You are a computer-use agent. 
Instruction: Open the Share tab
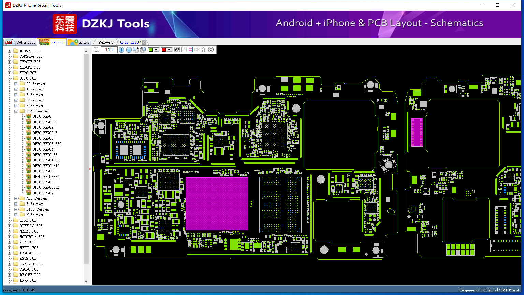pyautogui.click(x=78, y=42)
